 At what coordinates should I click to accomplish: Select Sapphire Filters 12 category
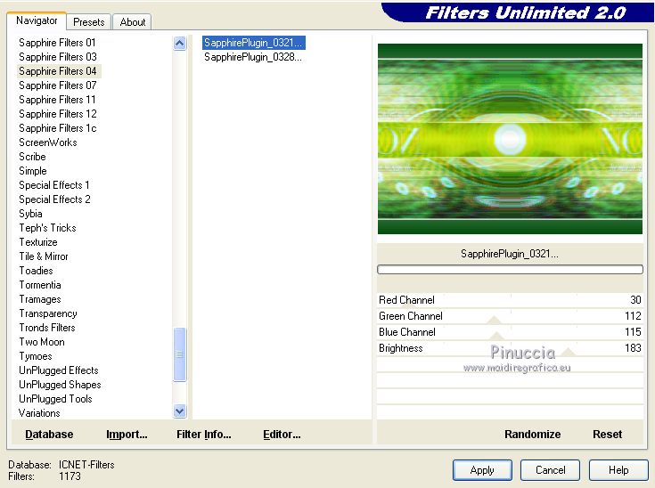tap(58, 114)
